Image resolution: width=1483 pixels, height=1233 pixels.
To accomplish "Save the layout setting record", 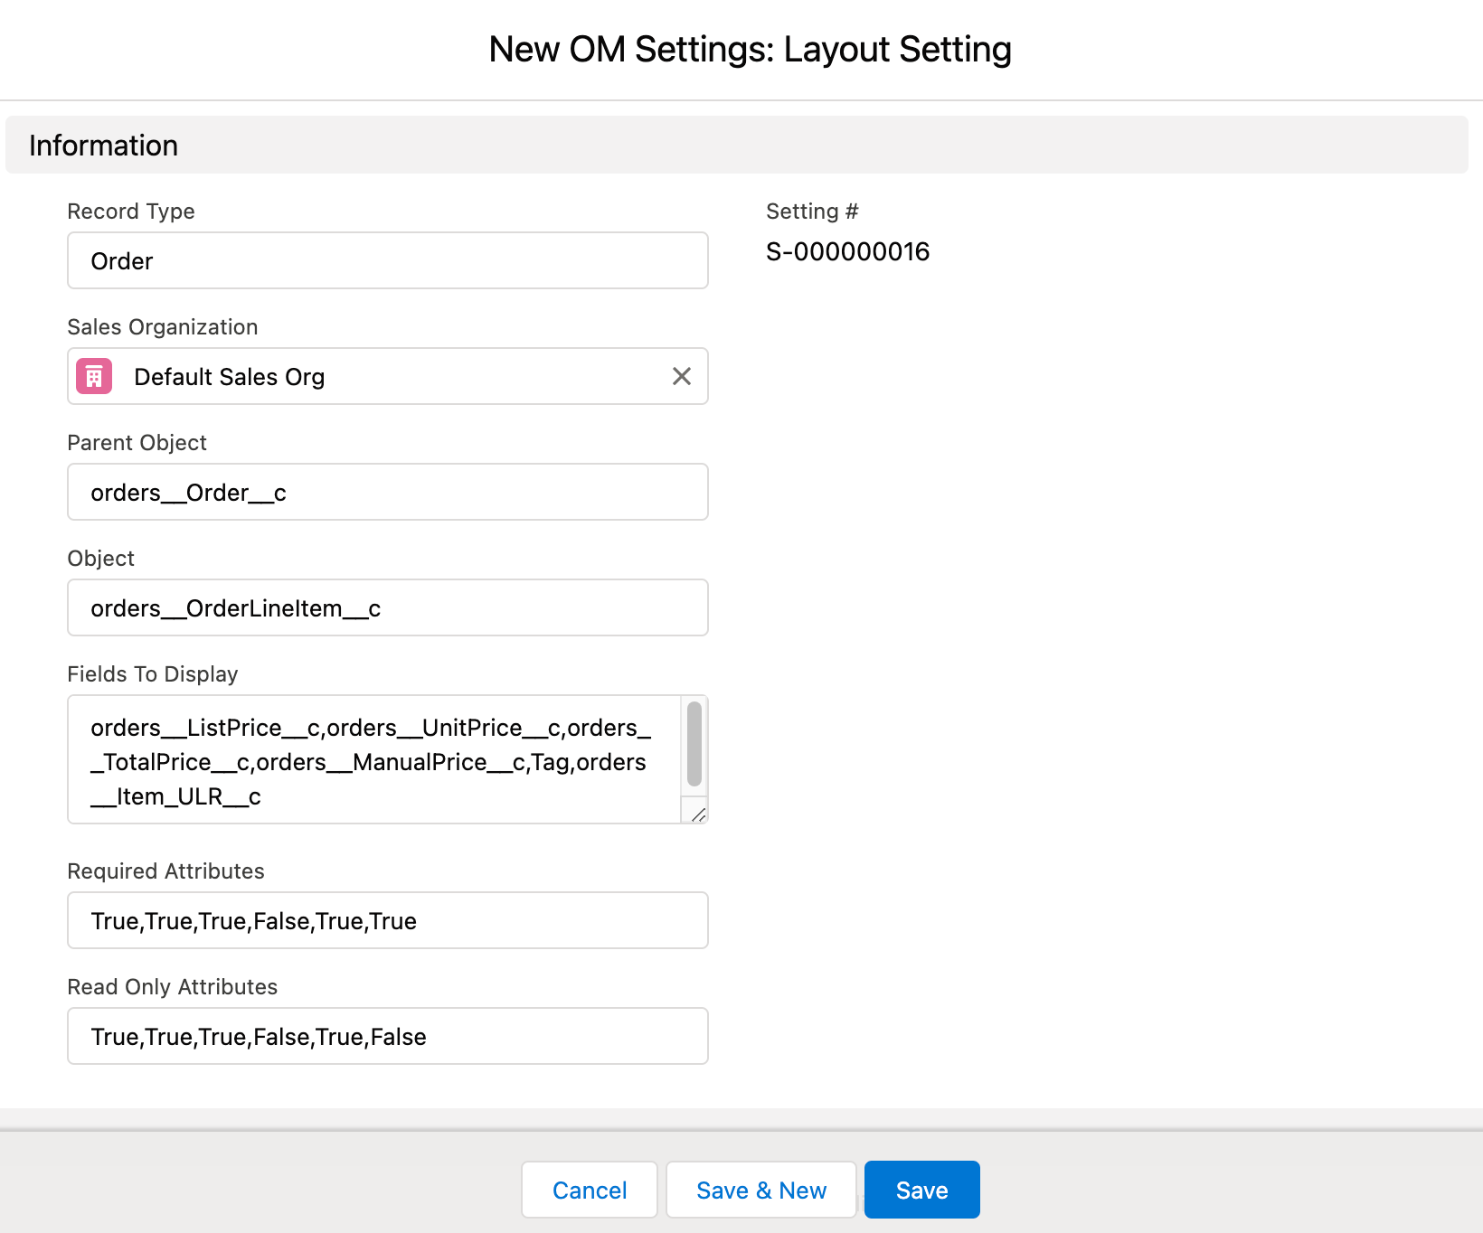I will pos(921,1190).
